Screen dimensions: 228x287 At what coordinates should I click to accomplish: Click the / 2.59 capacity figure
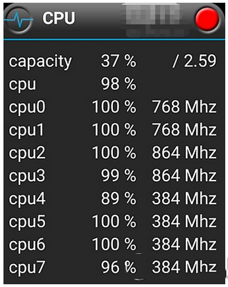point(194,61)
